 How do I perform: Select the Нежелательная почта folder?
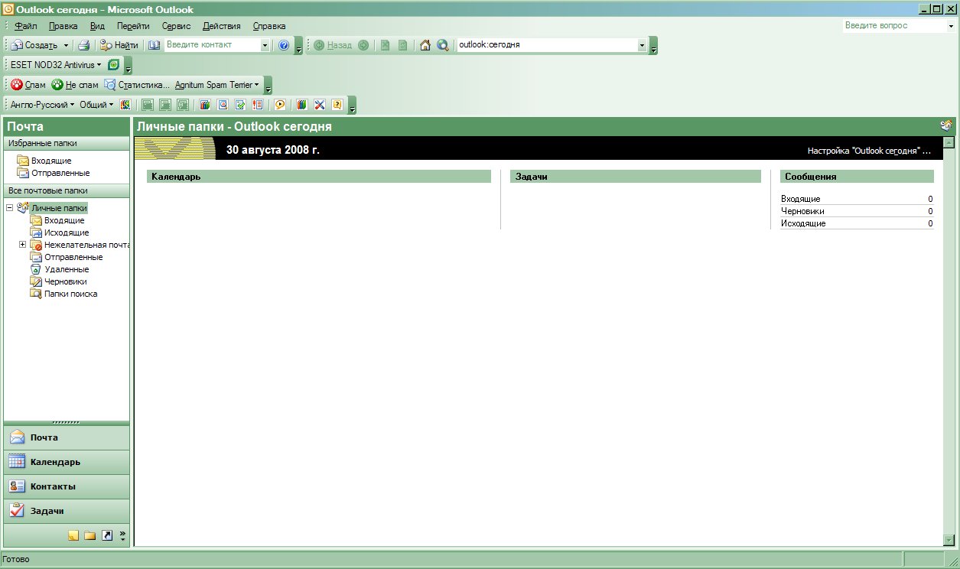(x=86, y=245)
